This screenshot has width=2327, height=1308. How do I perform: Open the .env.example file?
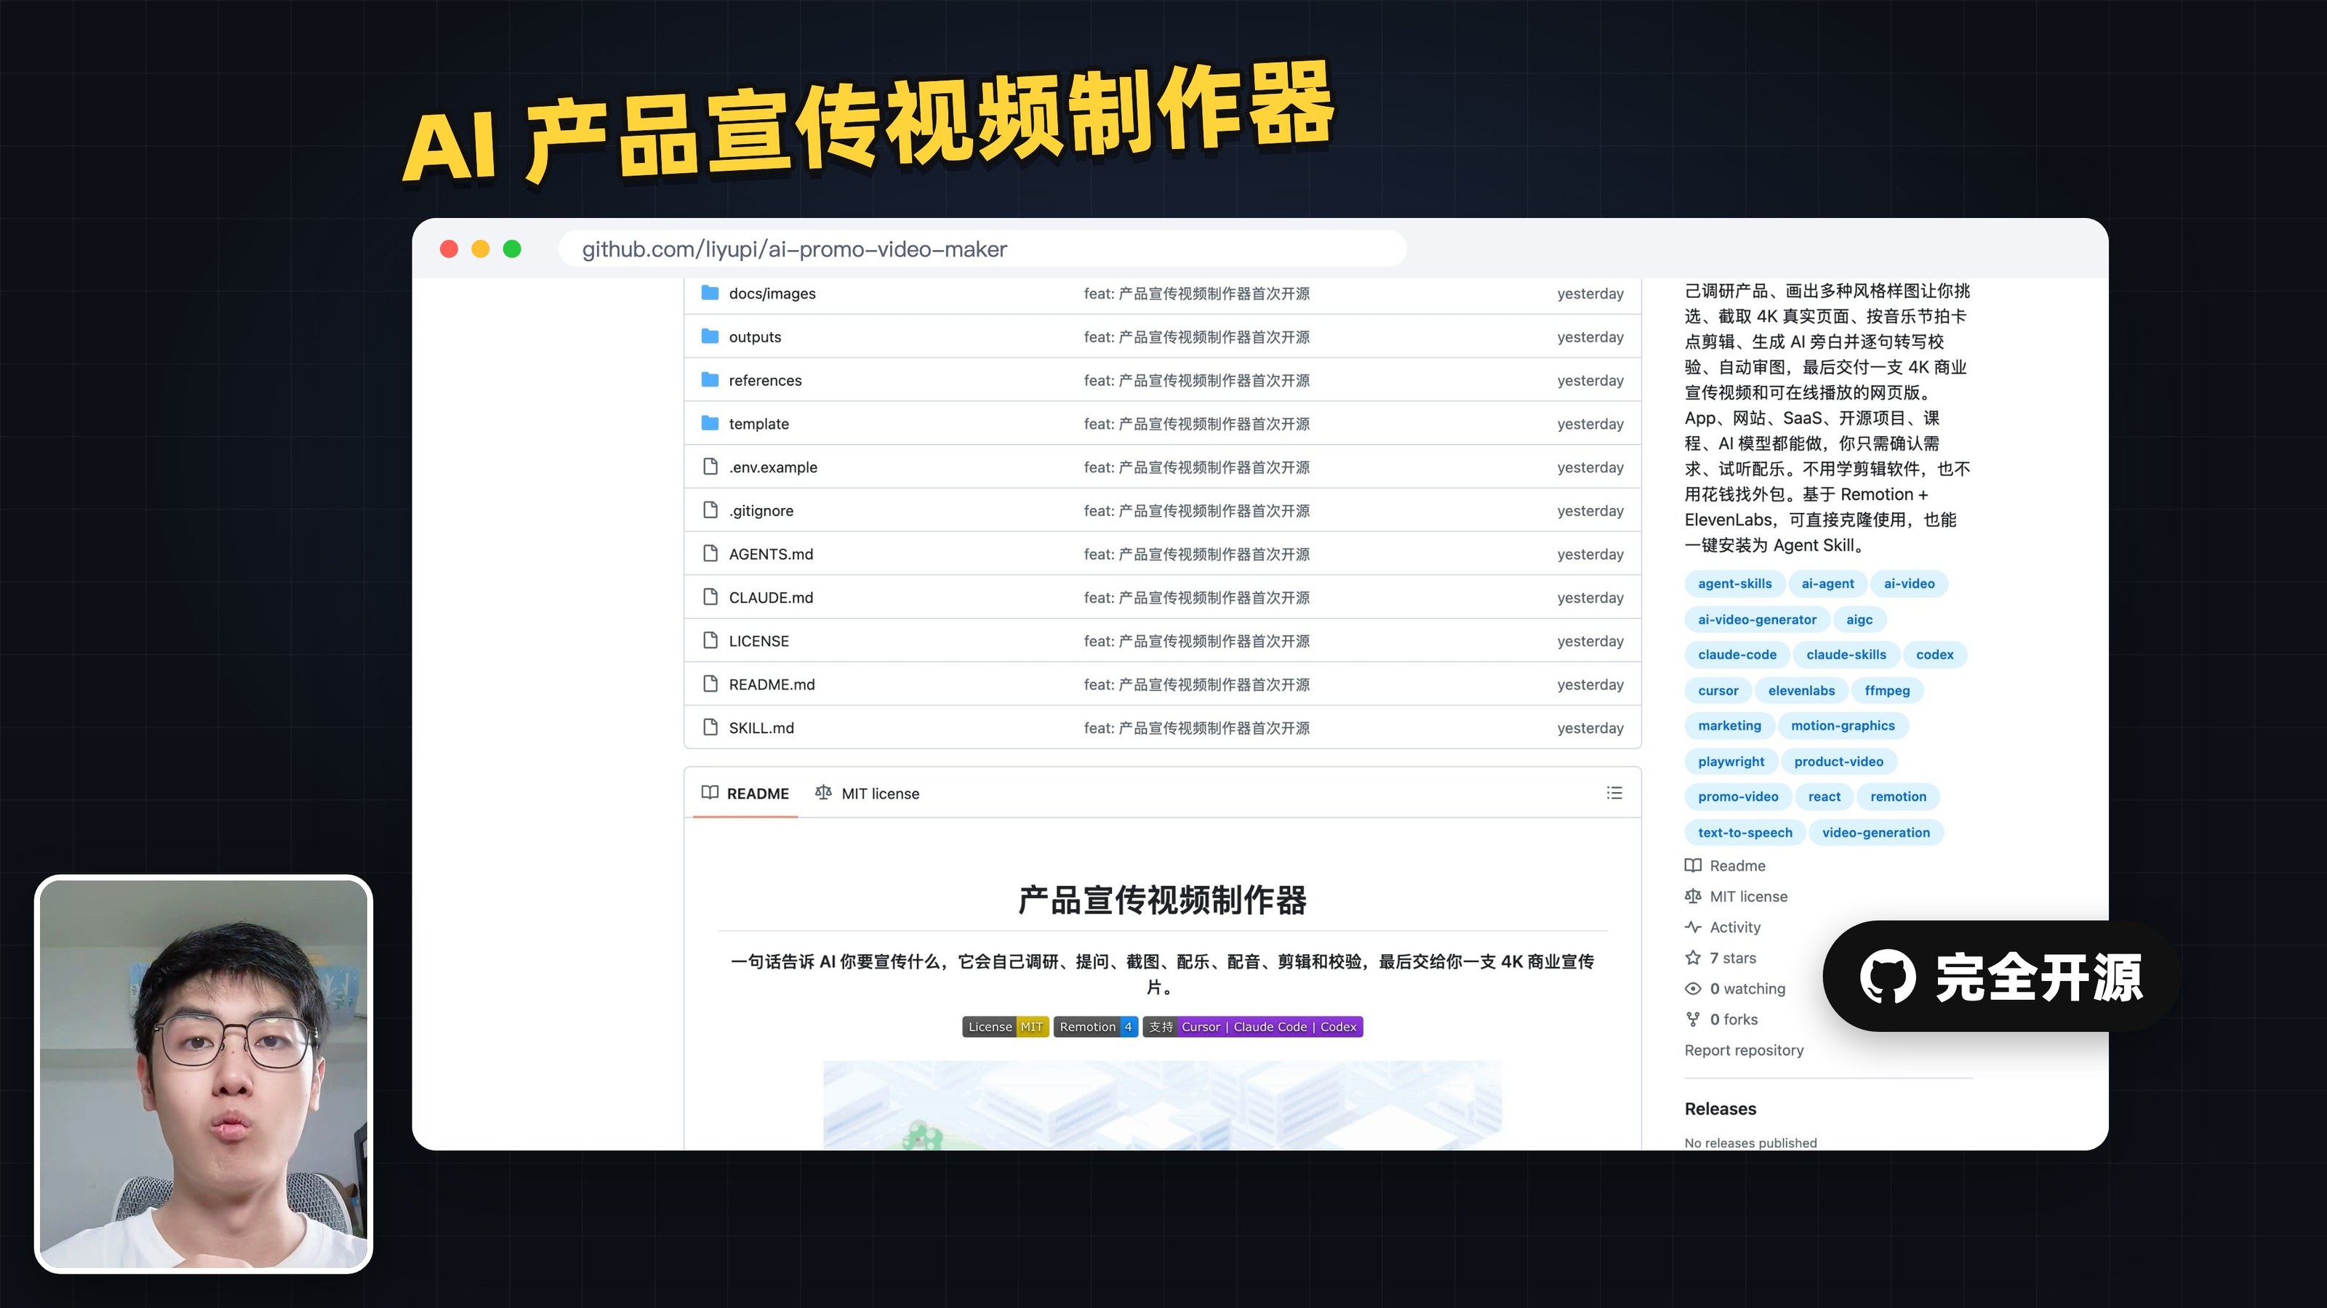click(x=772, y=467)
